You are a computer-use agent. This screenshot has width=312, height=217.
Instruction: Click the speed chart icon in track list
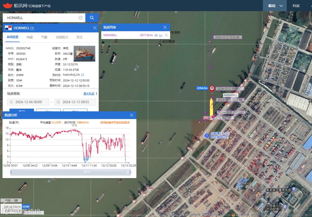click(x=161, y=35)
